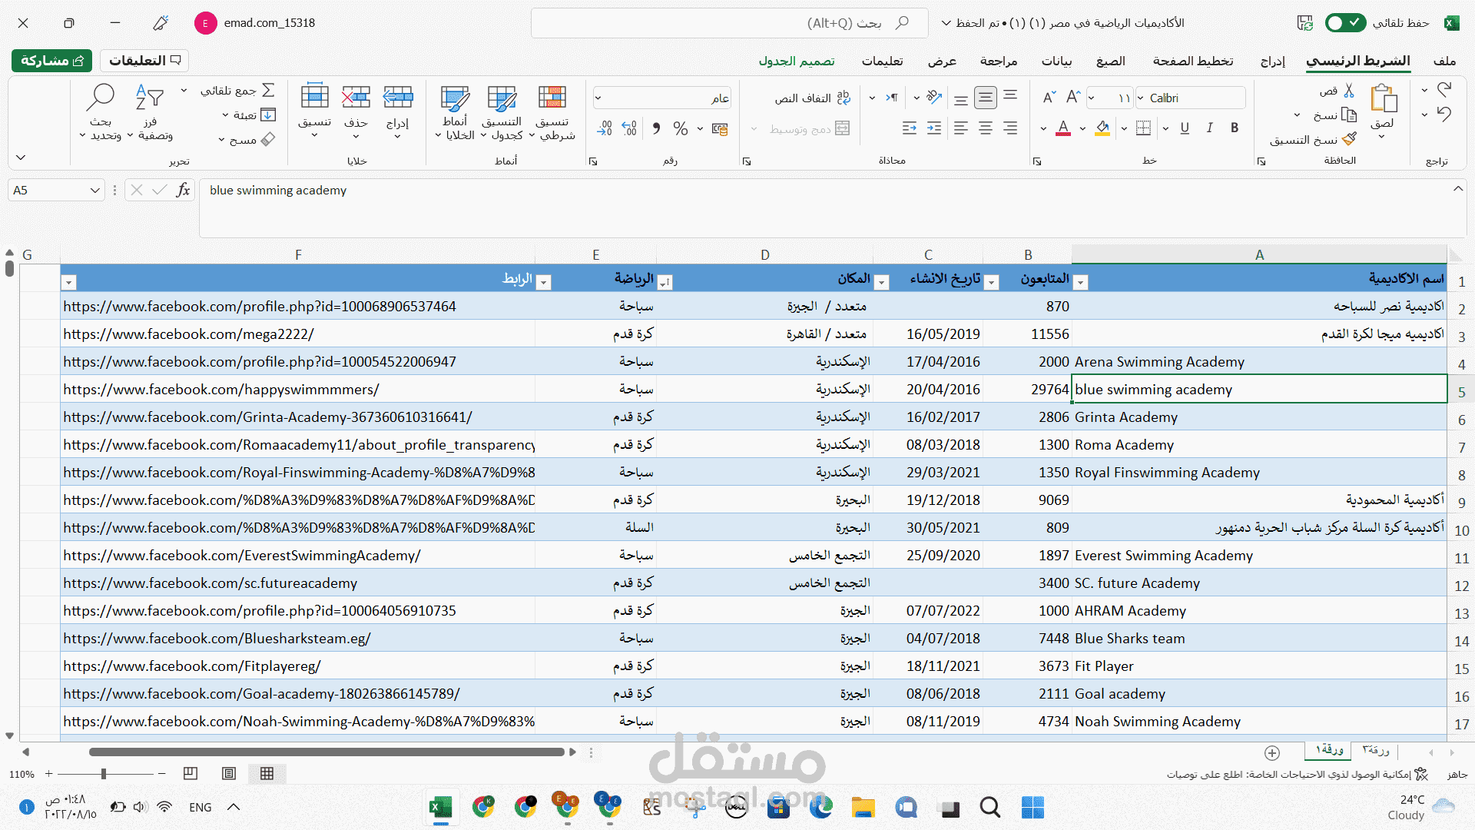
Task: Click the Page Layout view icon
Action: pos(229,774)
